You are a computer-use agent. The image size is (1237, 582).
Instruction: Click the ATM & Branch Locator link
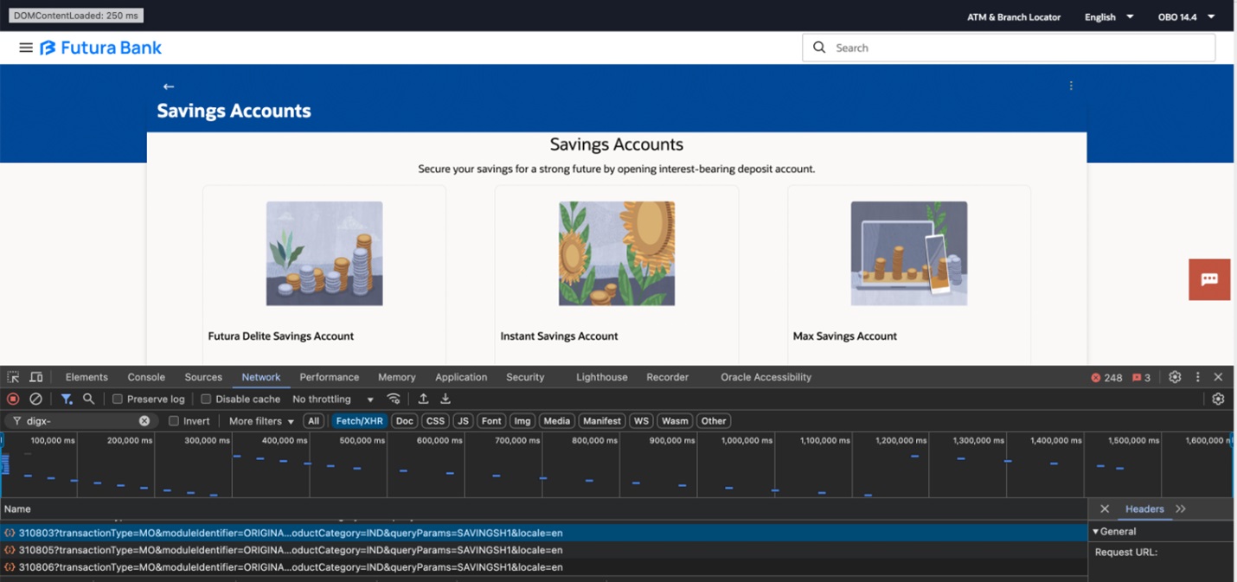(1013, 17)
